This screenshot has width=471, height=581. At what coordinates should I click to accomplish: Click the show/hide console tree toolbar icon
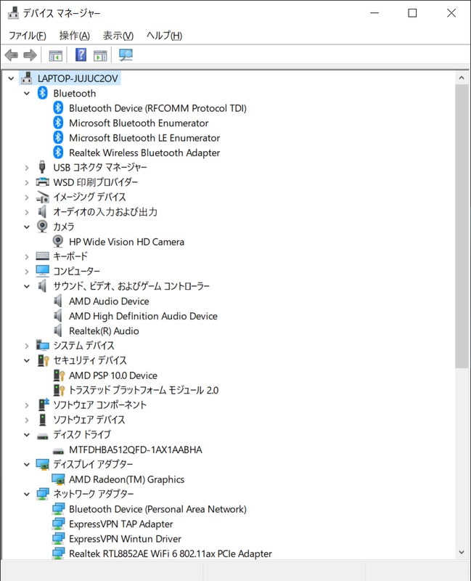pyautogui.click(x=56, y=56)
